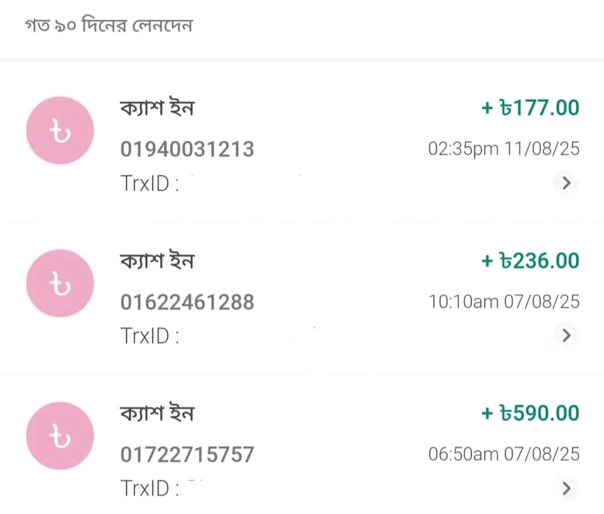Open details chevron for 01622461288 transaction
The image size is (604, 514).
pos(566,335)
